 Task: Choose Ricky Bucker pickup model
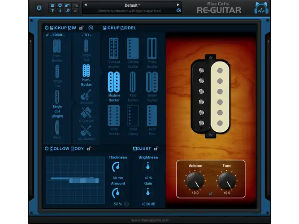pyautogui.click(x=152, y=53)
